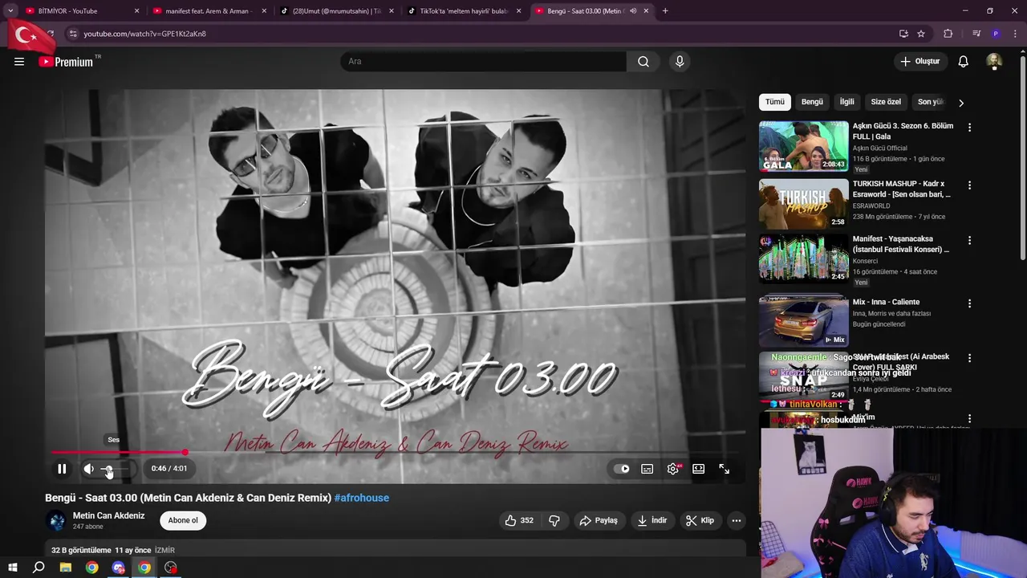Viewport: 1027px width, 578px height.
Task: Select the İlgili filter chip
Action: tap(847, 102)
